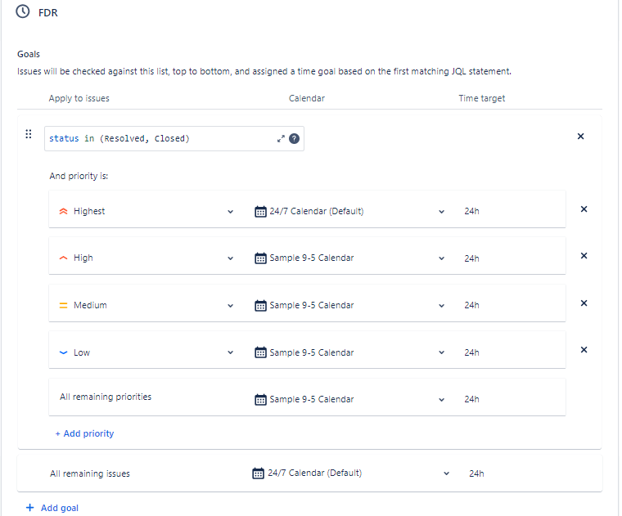Click the Medium priority equals icon
622x516 pixels.
64,306
